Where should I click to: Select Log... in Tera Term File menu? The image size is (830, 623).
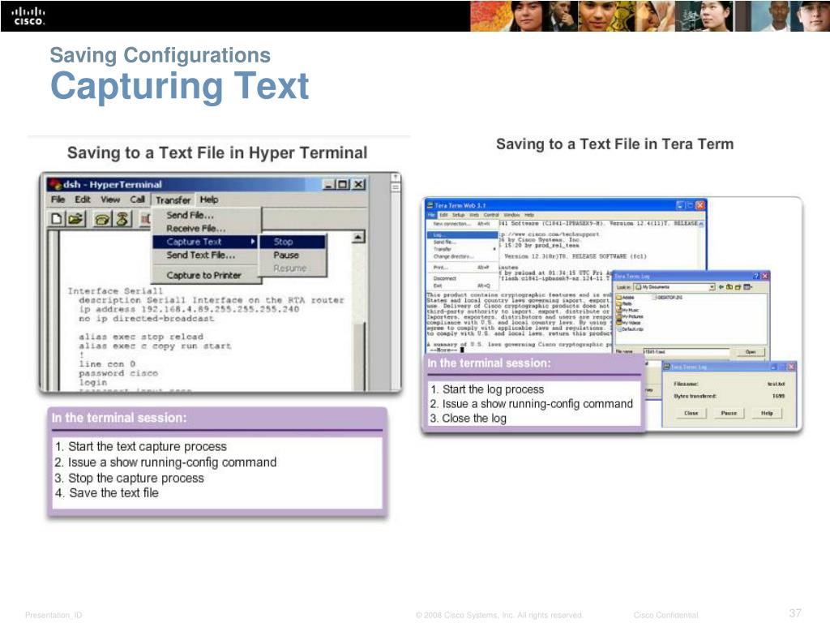(x=462, y=234)
